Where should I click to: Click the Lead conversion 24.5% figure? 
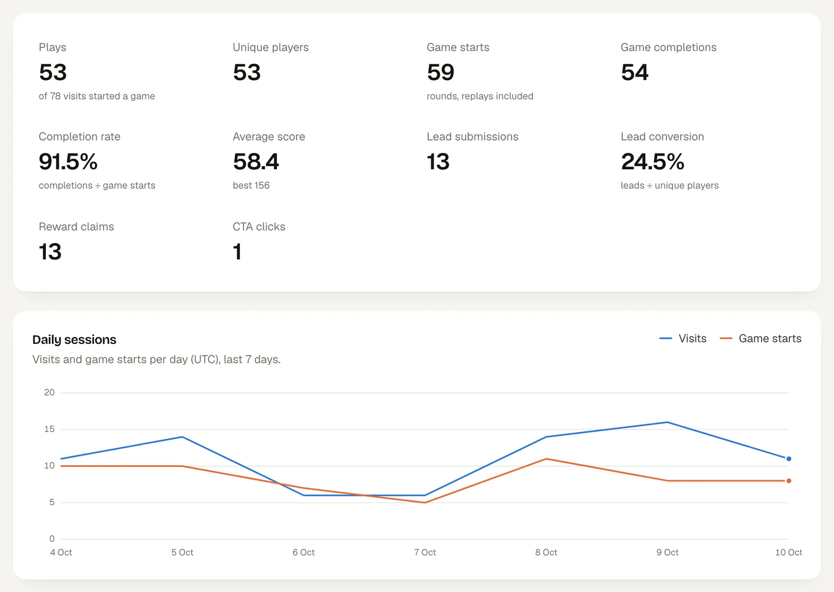click(x=653, y=162)
